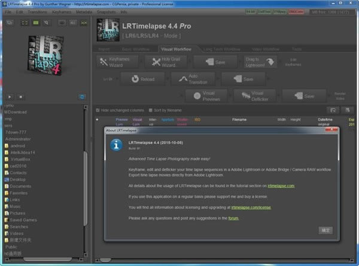This screenshot has height=266, width=359.
Task: Start Visual Previews
Action: coord(206,96)
